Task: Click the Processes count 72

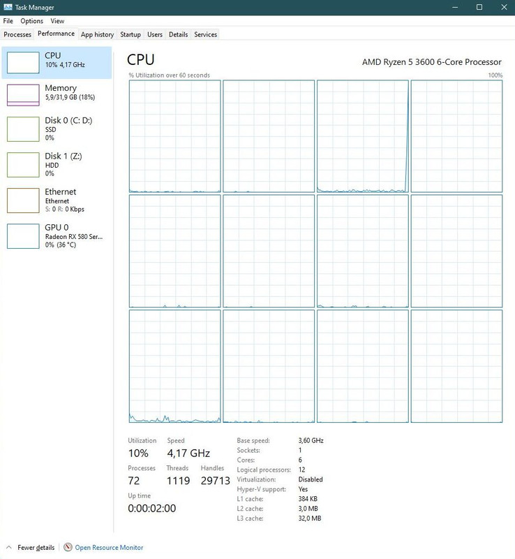Action: [133, 481]
